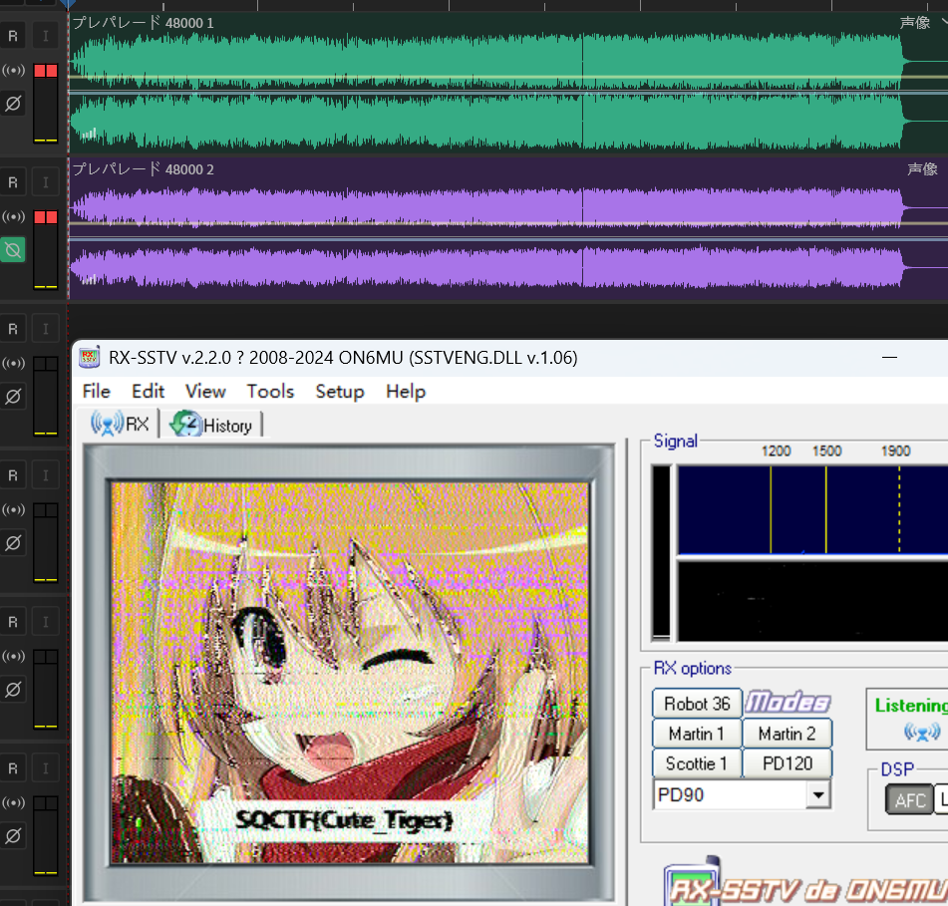Image resolution: width=948 pixels, height=906 pixels.
Task: Select Scottie 1 mode button
Action: click(697, 763)
